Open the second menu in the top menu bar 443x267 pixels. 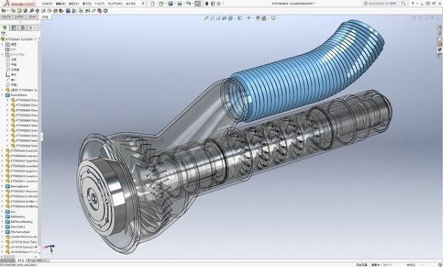tap(61, 4)
